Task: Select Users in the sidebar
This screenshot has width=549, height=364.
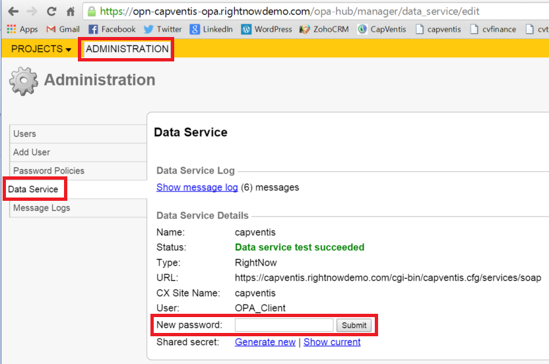Action: [x=25, y=133]
